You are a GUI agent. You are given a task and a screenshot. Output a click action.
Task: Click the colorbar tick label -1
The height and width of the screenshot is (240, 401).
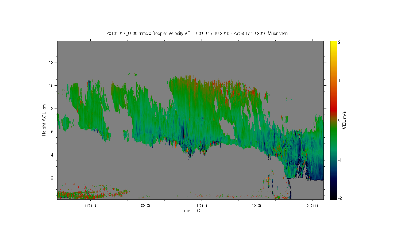point(340,160)
